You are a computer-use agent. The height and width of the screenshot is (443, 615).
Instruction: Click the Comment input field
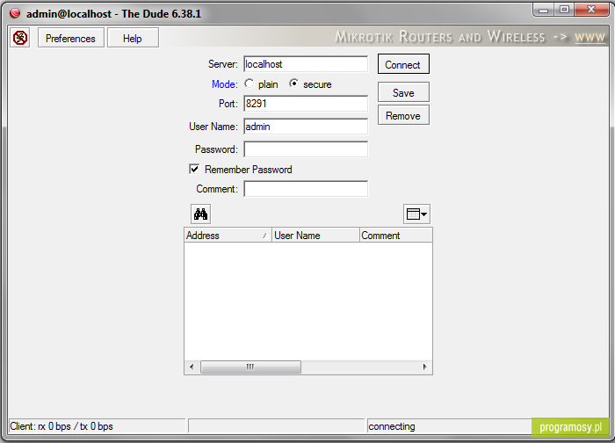[306, 189]
